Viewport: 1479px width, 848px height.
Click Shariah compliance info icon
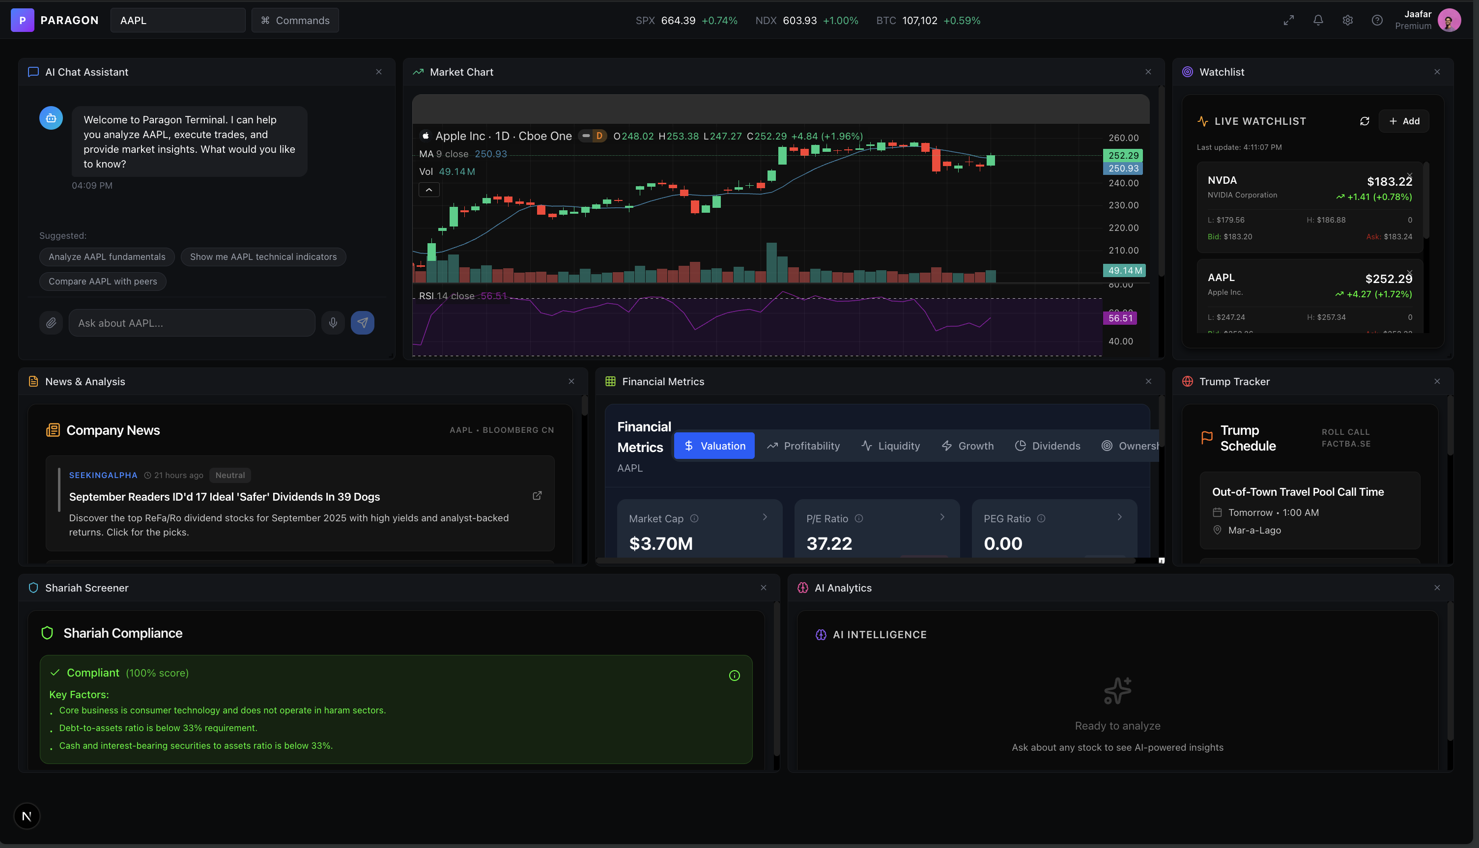734,676
